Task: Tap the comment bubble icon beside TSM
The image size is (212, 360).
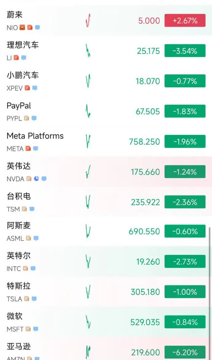Action: click(x=32, y=209)
